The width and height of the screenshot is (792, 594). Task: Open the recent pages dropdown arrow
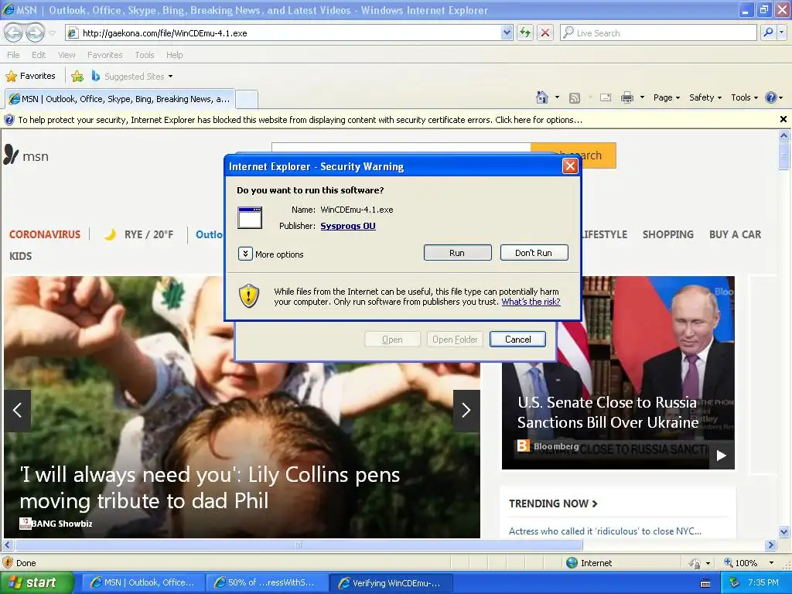pyautogui.click(x=53, y=33)
